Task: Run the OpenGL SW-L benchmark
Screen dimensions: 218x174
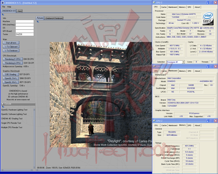Action: point(11,78)
